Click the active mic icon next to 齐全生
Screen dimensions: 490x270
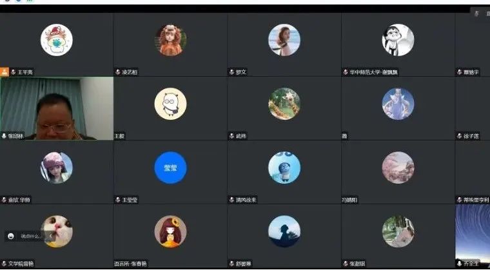click(459, 264)
